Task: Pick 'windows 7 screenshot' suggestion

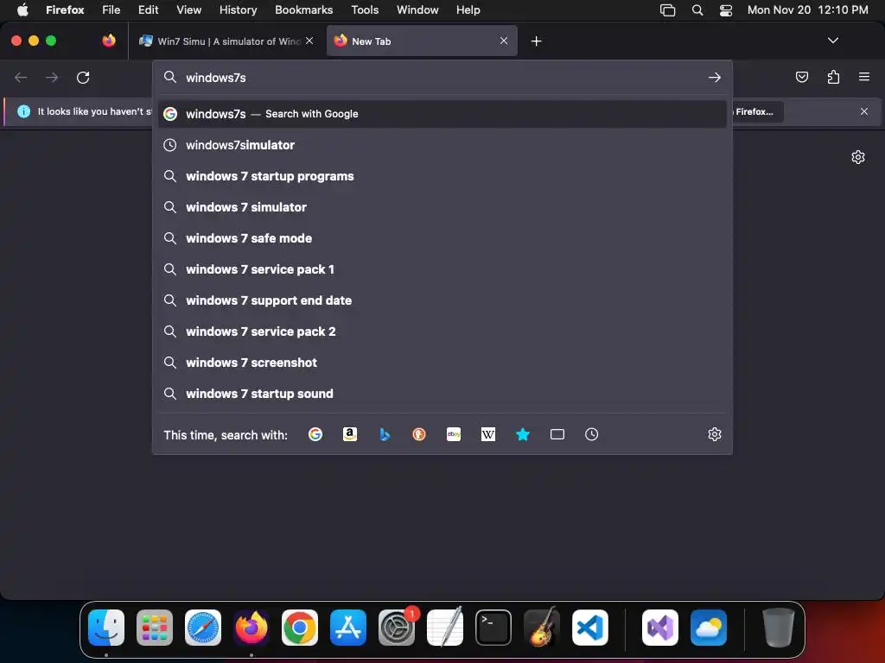Action: (x=442, y=362)
